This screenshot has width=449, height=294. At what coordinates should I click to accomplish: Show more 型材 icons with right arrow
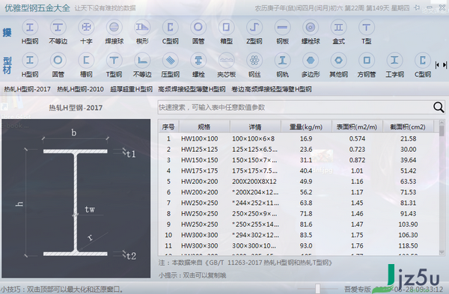coord(445,65)
